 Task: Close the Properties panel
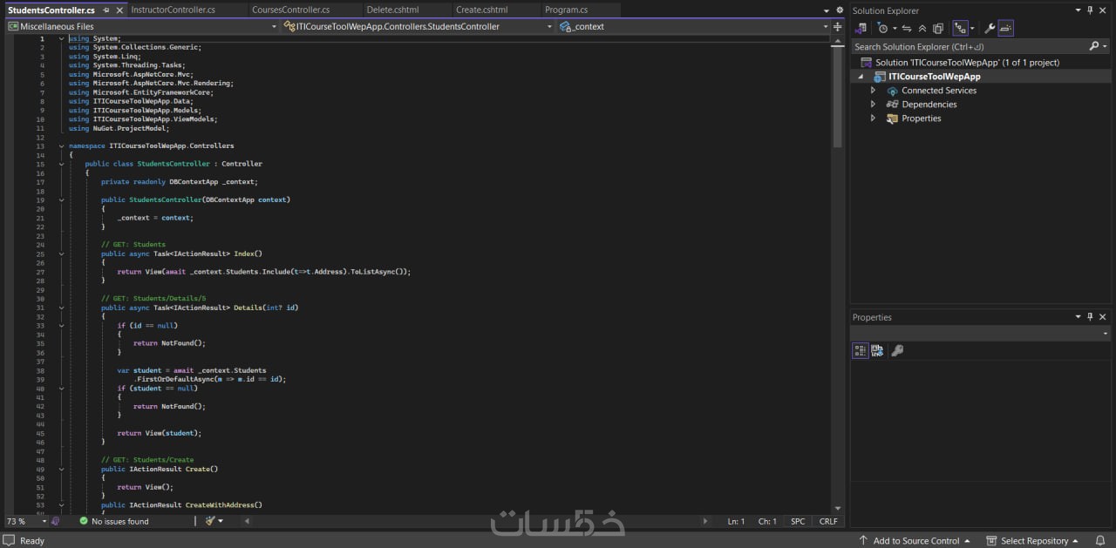1103,317
